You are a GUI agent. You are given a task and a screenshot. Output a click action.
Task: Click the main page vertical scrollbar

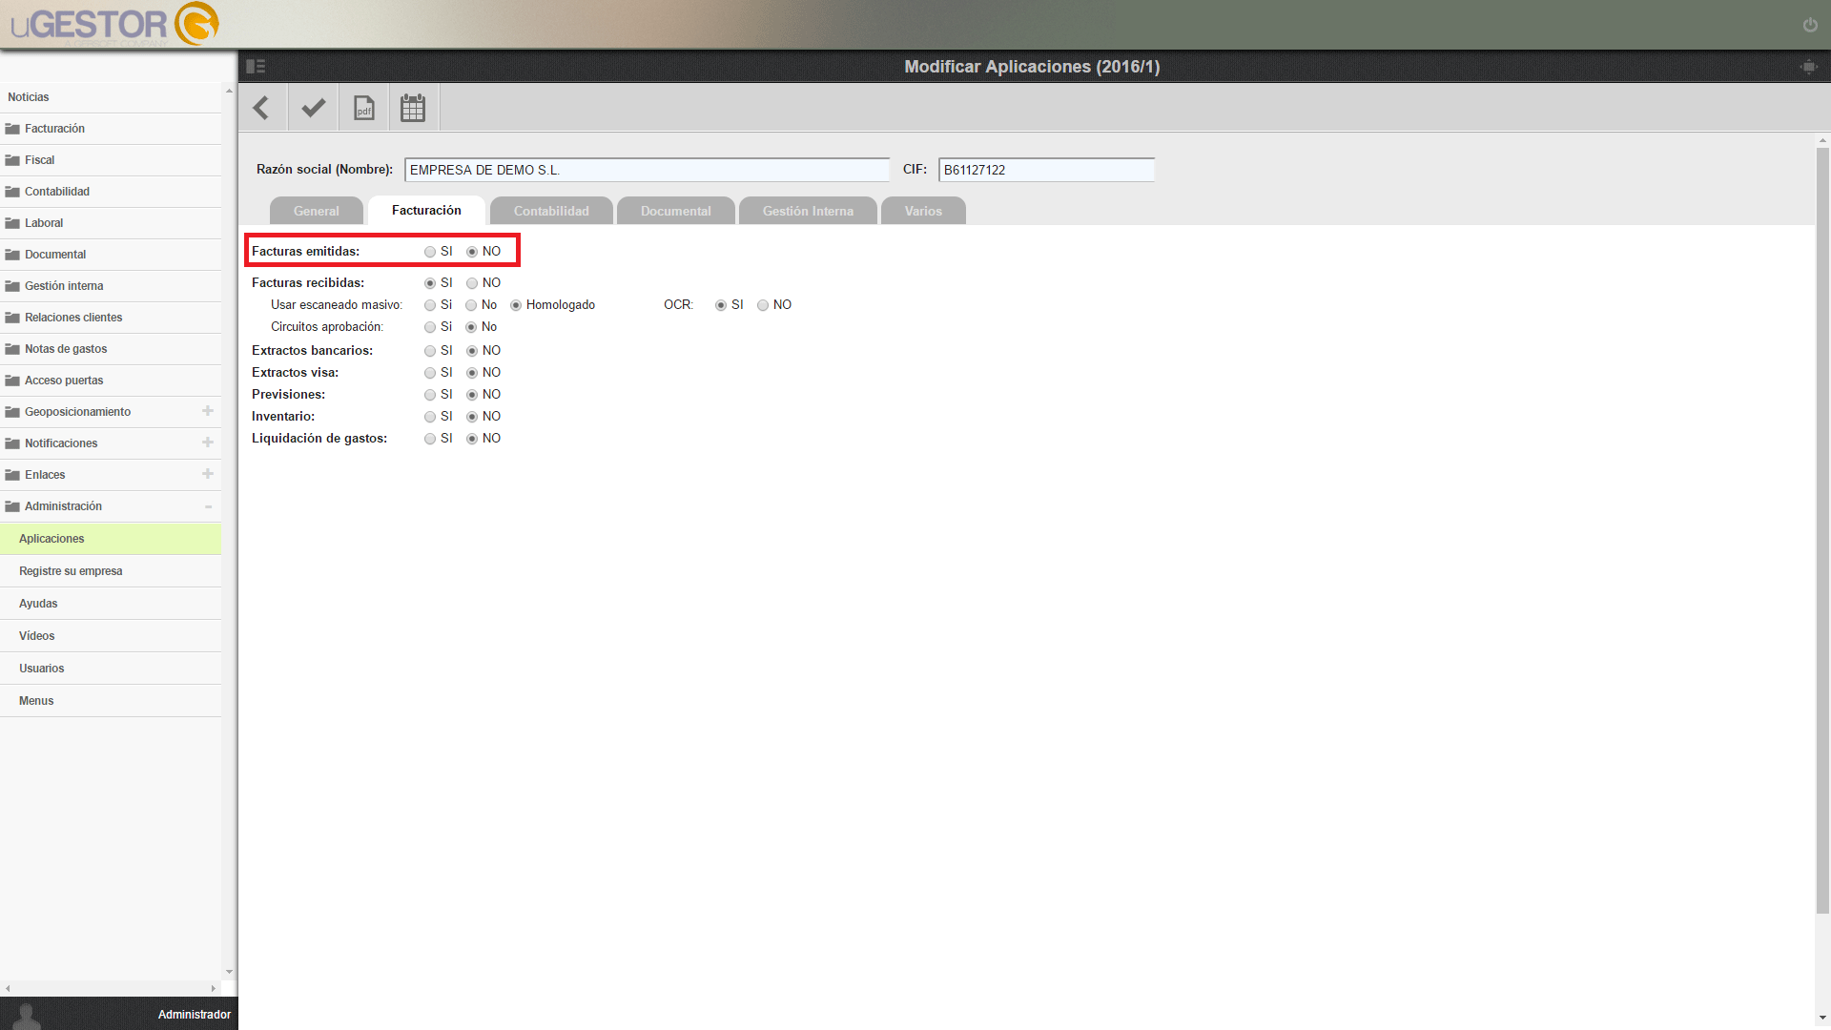pyautogui.click(x=1822, y=529)
